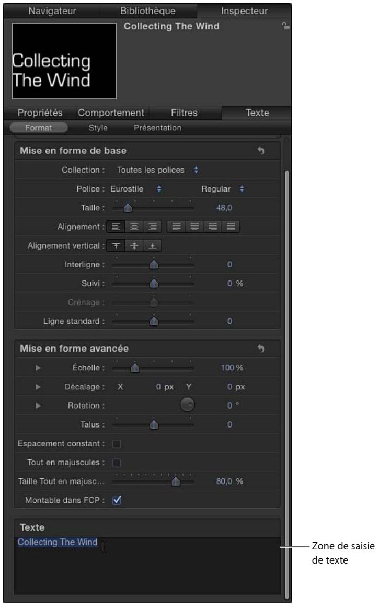The image size is (378, 607).
Task: Click the Ligne standard value field
Action: 230,321
